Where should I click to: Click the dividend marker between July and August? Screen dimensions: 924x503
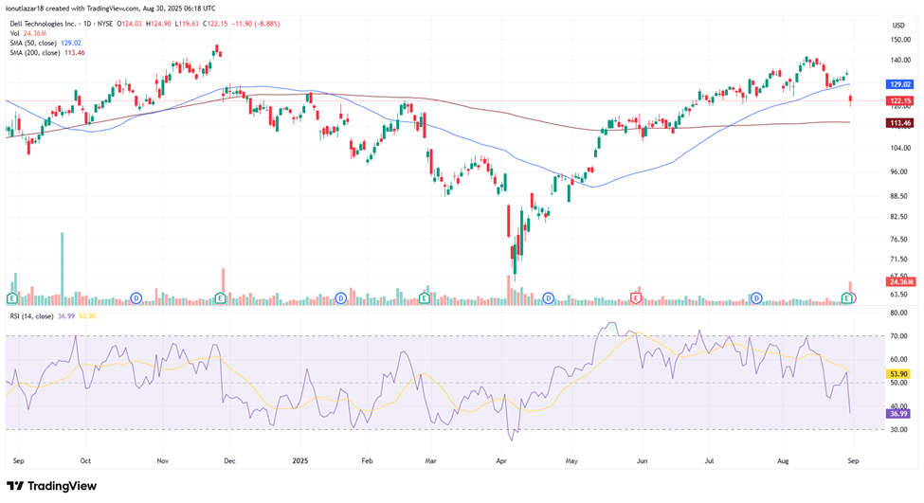tap(756, 298)
